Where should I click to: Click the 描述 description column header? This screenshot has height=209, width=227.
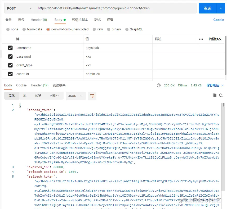[x=158, y=39]
